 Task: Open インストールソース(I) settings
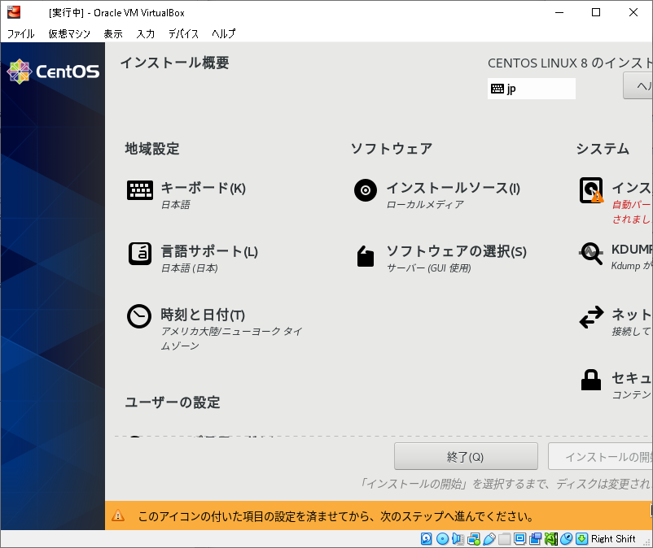pyautogui.click(x=453, y=188)
